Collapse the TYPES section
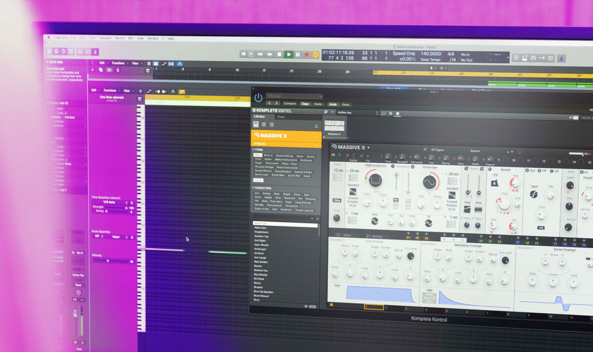This screenshot has height=352, width=593. (x=258, y=150)
